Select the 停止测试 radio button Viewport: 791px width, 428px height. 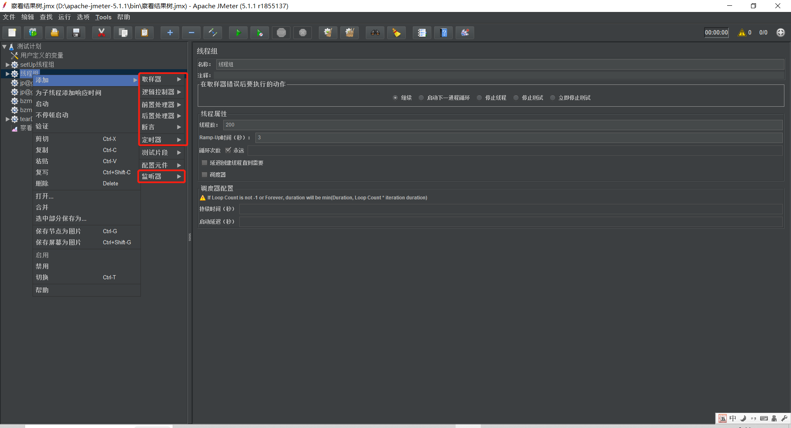coord(516,98)
